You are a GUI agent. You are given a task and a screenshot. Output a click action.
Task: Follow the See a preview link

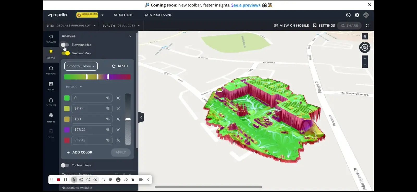[246, 5]
